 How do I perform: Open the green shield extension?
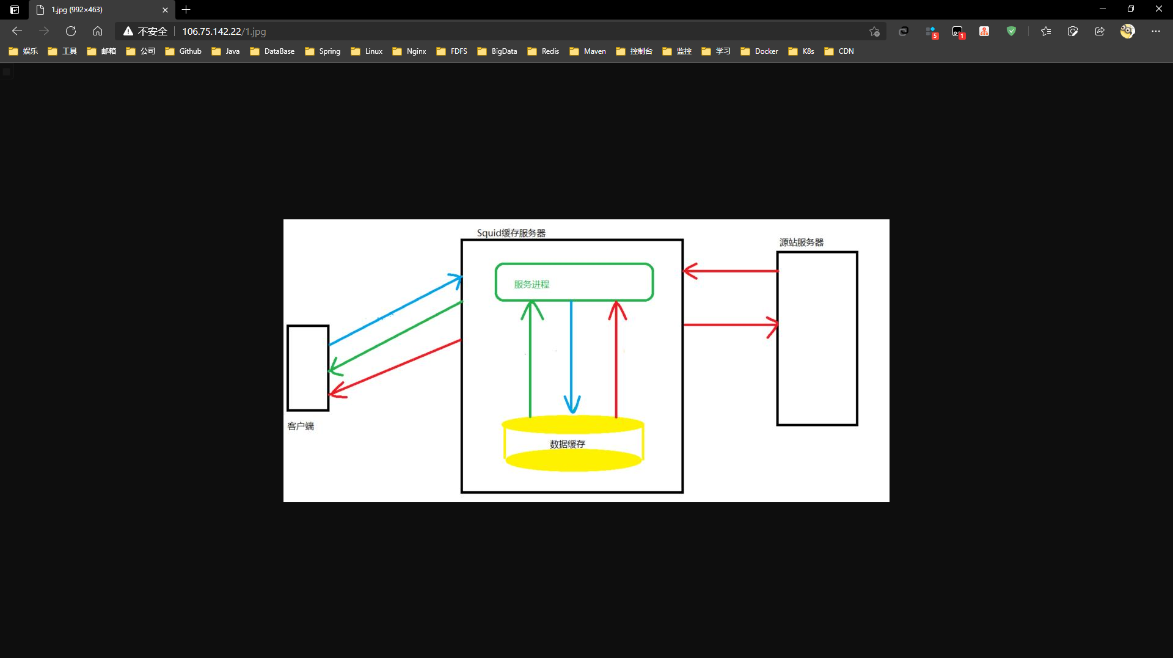click(1011, 31)
